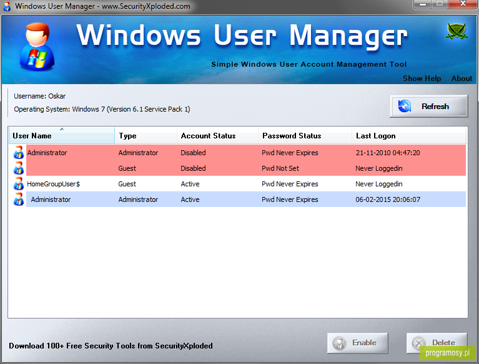Sort by Last Logon column header
The width and height of the screenshot is (479, 364).
[409, 136]
